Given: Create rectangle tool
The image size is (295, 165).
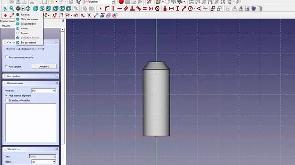Looking at the screenshot, I should [x=61, y=15].
